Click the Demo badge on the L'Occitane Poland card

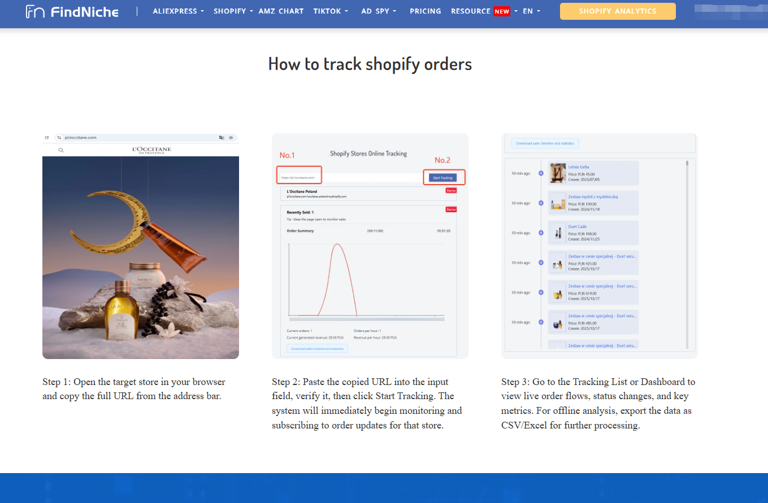452,190
